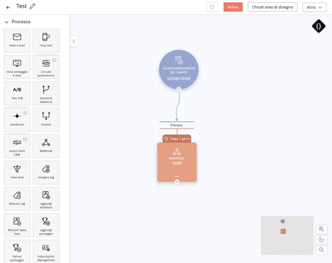
Task: Select the Condizioni block
Action: coord(17,119)
